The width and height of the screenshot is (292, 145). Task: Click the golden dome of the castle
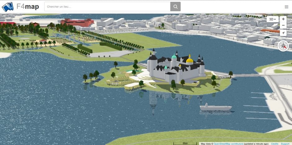pyautogui.click(x=189, y=60)
